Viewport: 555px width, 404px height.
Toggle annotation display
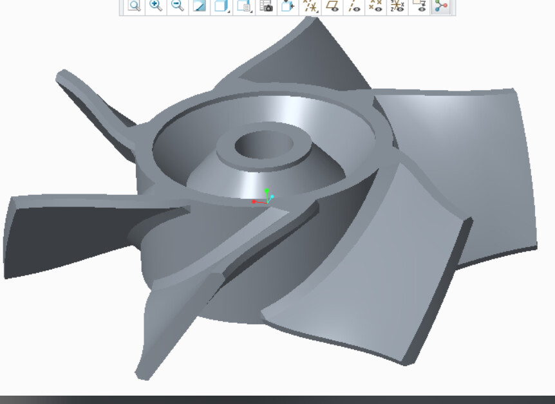[x=419, y=6]
